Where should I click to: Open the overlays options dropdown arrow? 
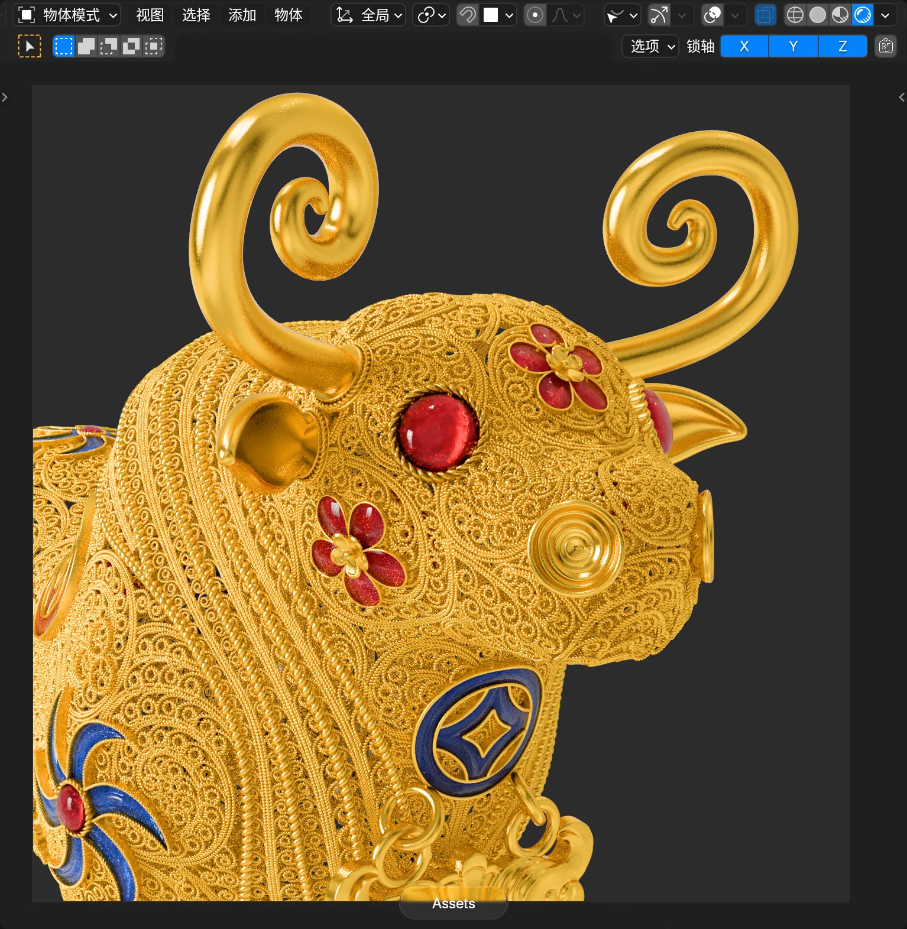735,15
